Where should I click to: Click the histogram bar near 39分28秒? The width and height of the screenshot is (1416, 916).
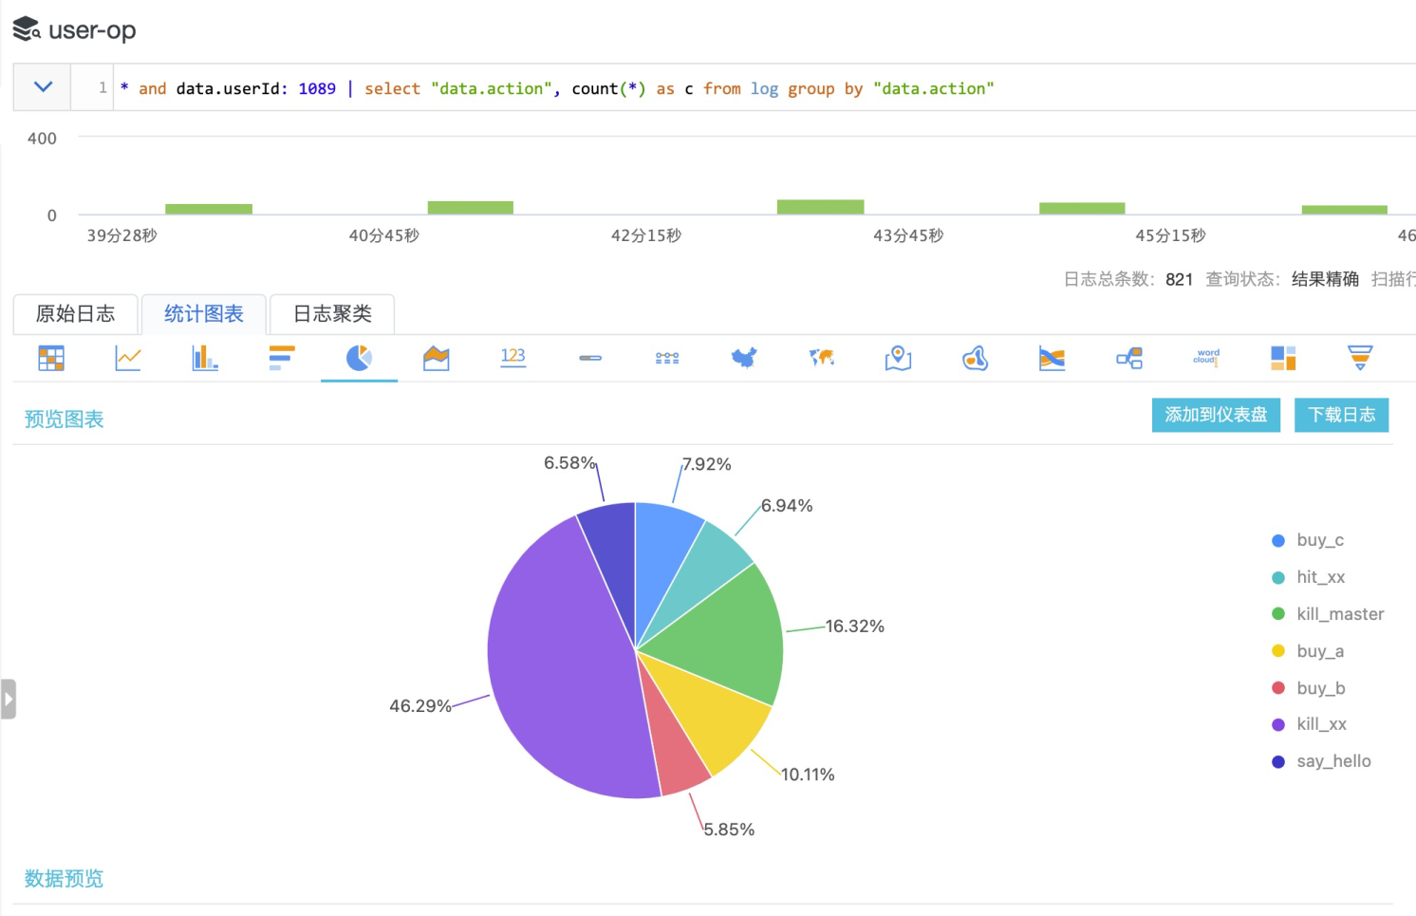tap(209, 209)
